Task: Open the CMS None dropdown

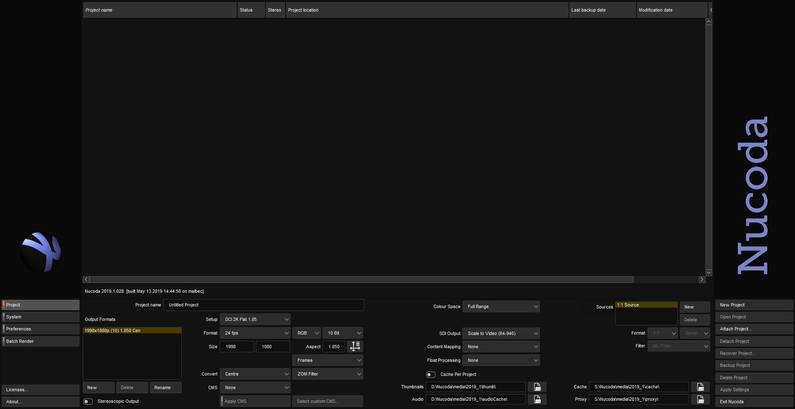Action: click(x=255, y=387)
